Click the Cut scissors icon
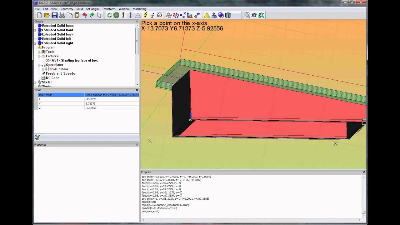The height and width of the screenshot is (225, 400). 62,15
